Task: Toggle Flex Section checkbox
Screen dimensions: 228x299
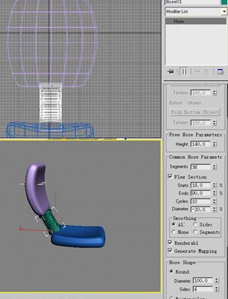Action: click(x=170, y=177)
